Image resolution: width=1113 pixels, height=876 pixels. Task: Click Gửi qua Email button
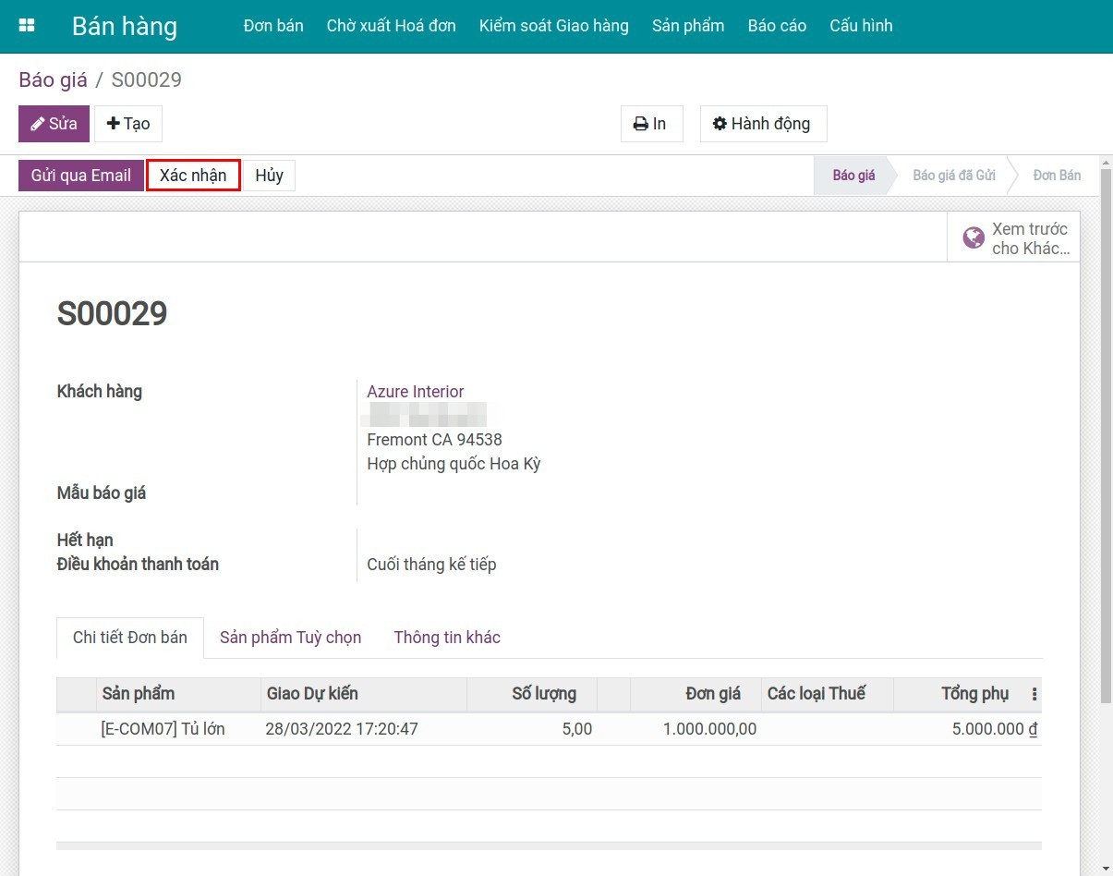click(81, 176)
